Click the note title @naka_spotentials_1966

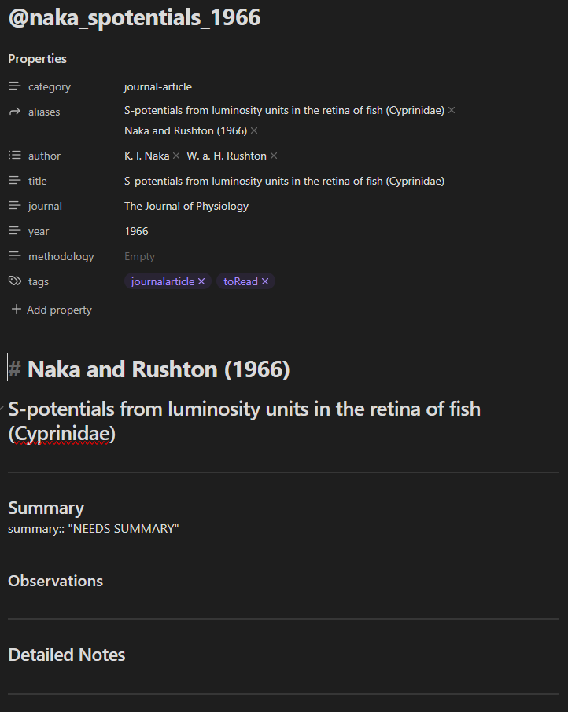[135, 17]
